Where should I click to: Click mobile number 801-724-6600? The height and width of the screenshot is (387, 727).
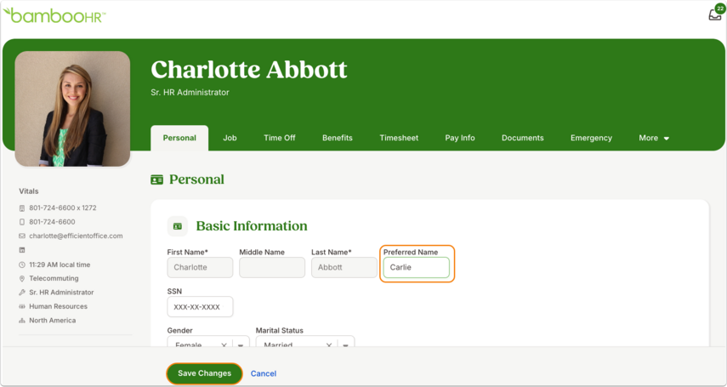tap(52, 222)
